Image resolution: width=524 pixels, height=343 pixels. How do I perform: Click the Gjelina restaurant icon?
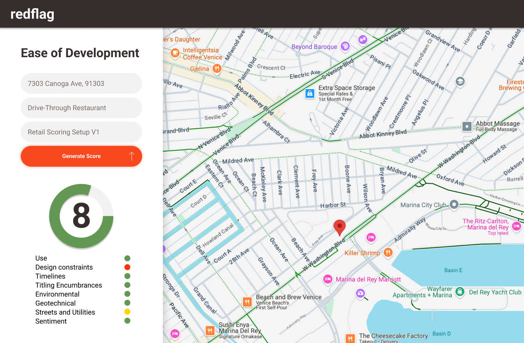(217, 68)
